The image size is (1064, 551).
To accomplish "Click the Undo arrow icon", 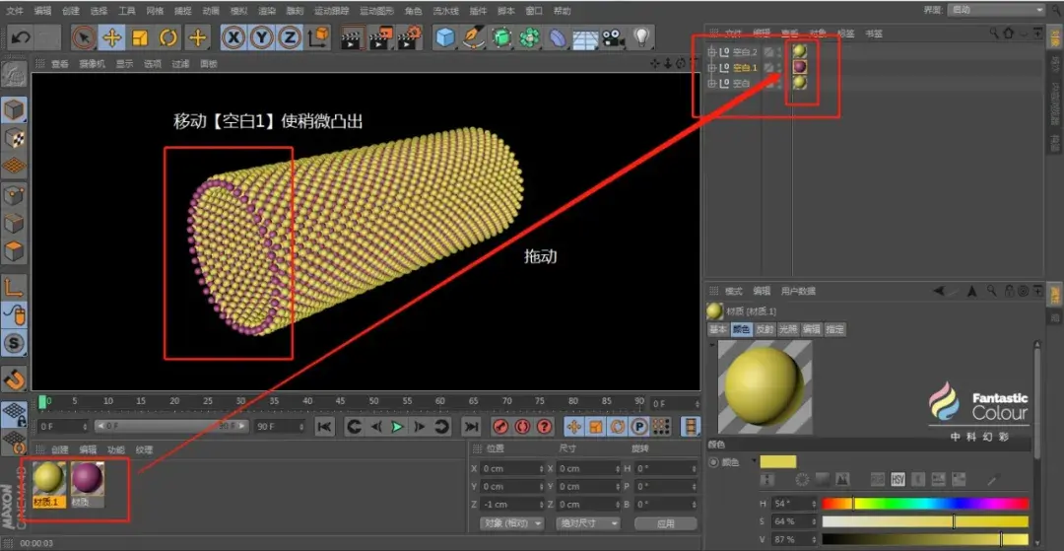I will [x=21, y=37].
